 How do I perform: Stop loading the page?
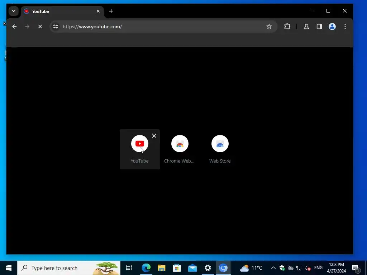point(40,26)
